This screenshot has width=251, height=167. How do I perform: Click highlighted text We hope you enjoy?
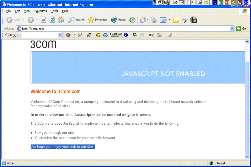click(63, 147)
